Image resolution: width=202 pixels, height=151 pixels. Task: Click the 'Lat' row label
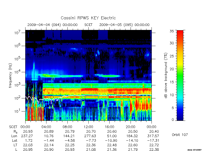[15, 141]
